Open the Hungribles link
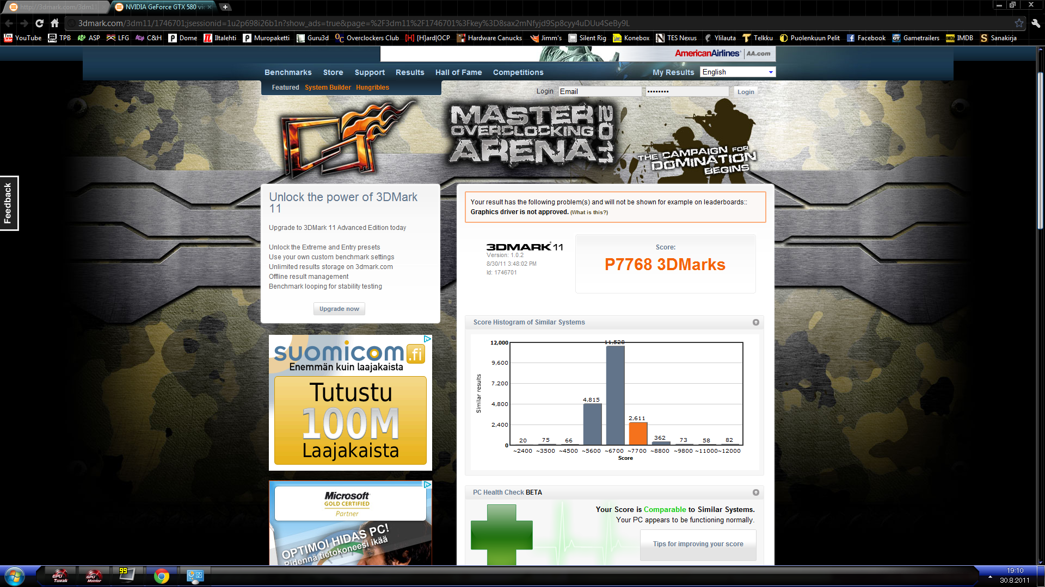The width and height of the screenshot is (1045, 587). (372, 88)
